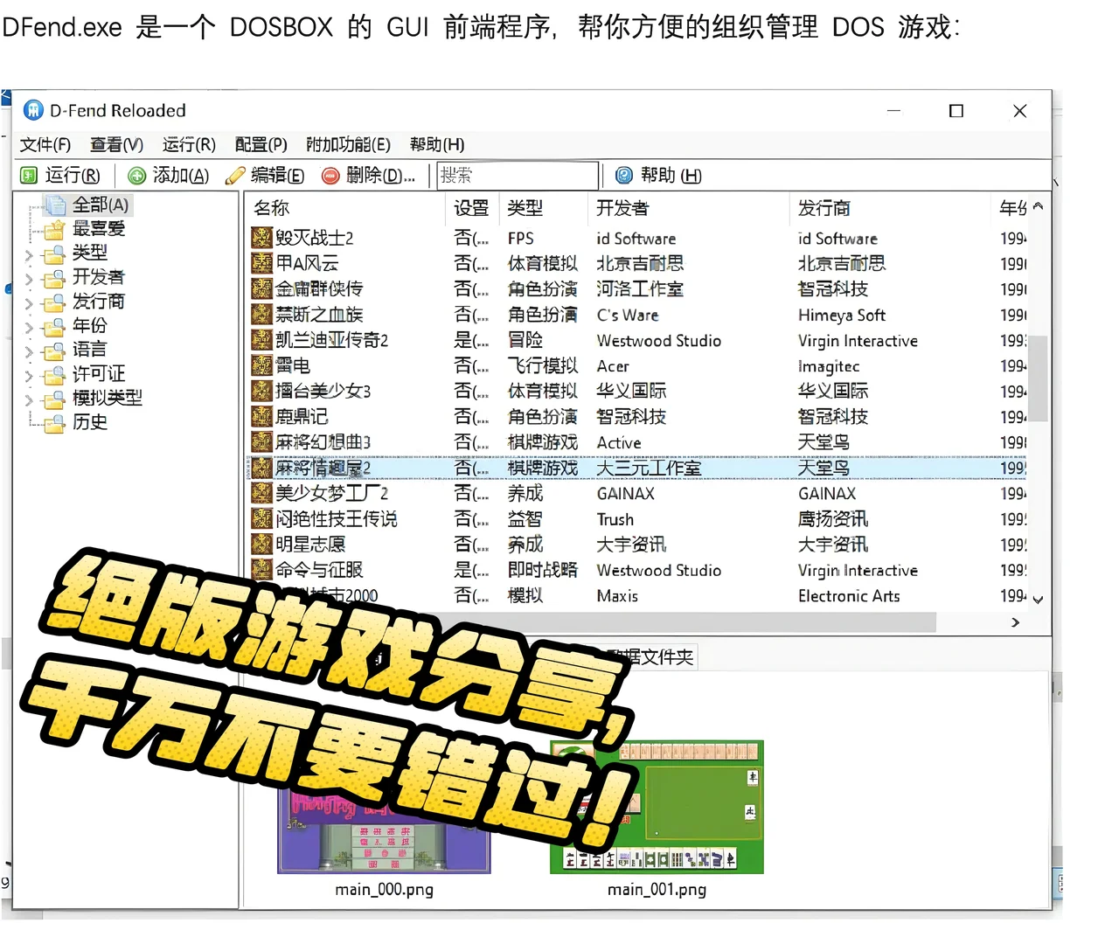Screen dimensions: 1105x944
Task: Expand the 类型 tree node
Action: point(29,253)
